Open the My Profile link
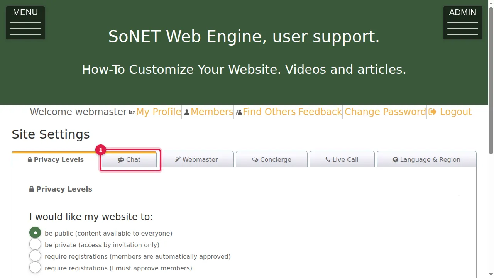494x278 pixels. 159,112
